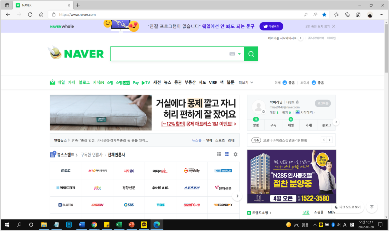Image resolution: width=389 pixels, height=231 pixels.
Task: Open the VIBE menu link
Action: click(213, 83)
